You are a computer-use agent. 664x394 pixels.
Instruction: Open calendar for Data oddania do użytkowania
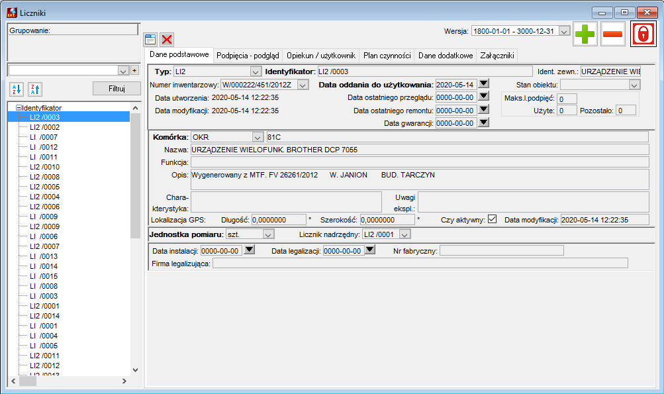(484, 84)
